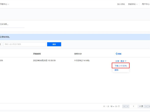The image size is (150, 112).
Task: Go to the previous page arrow
Action: pyautogui.click(x=127, y=106)
